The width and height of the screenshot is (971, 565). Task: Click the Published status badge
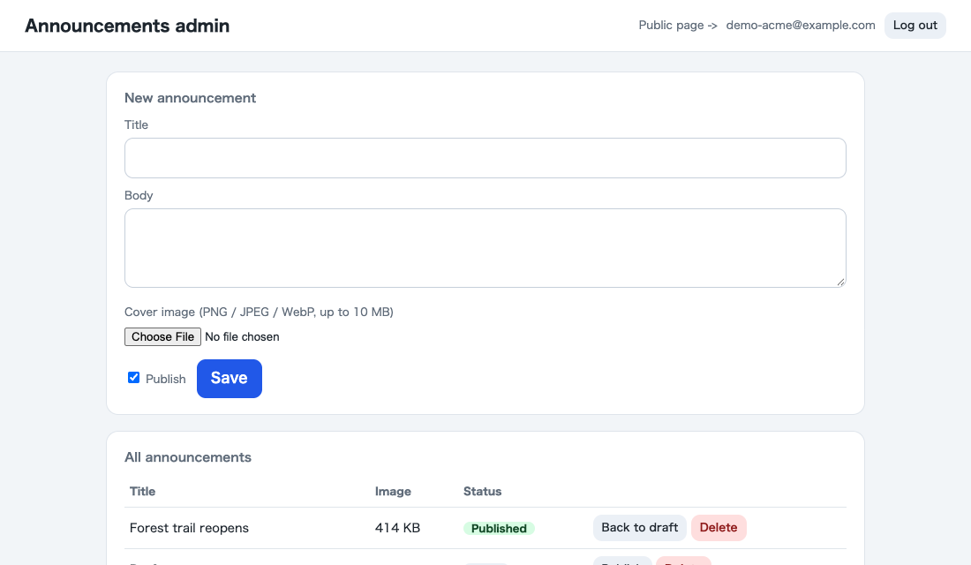[499, 529]
